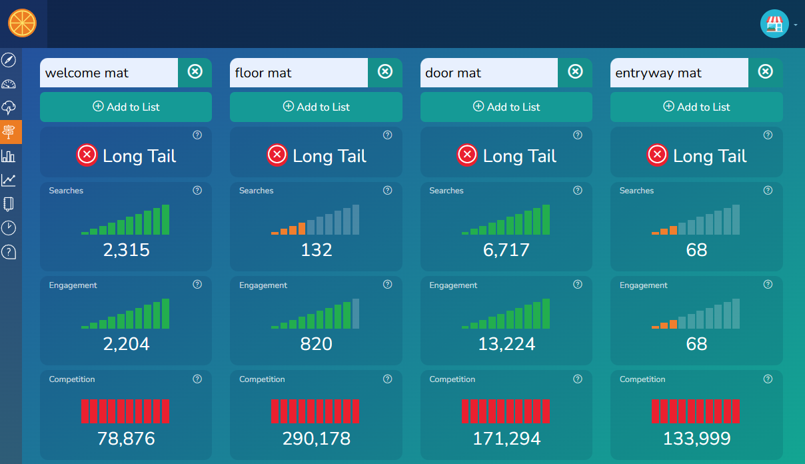Click the red Competition meter on door mat card
This screenshot has width=805, height=464.
click(x=506, y=411)
